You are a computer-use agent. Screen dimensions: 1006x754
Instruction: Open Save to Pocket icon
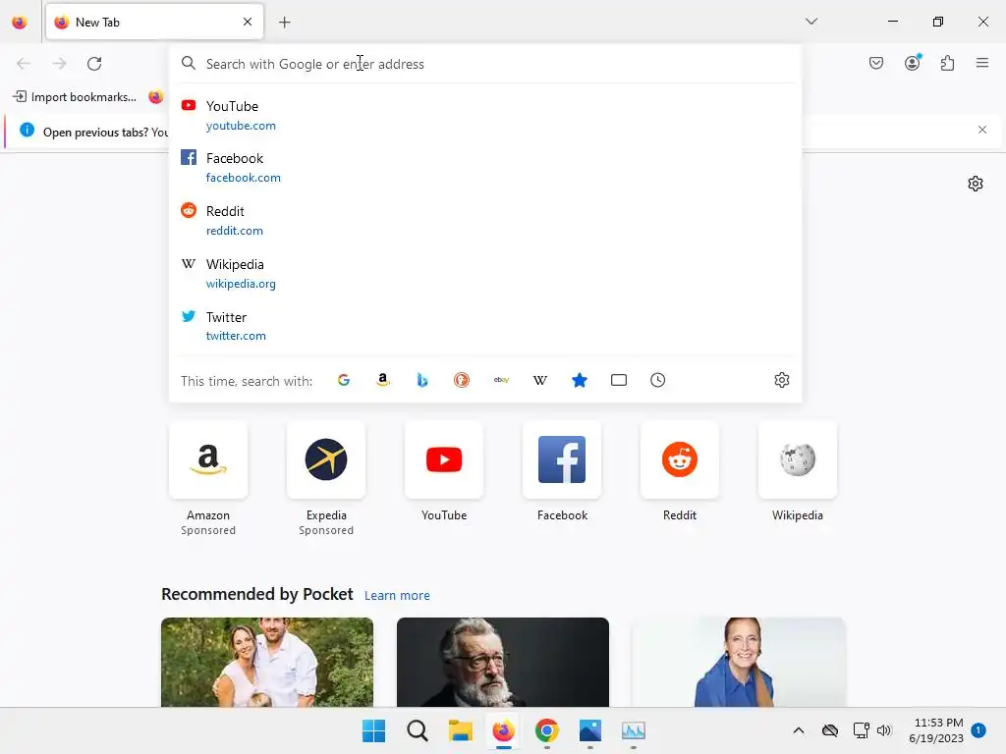tap(876, 63)
